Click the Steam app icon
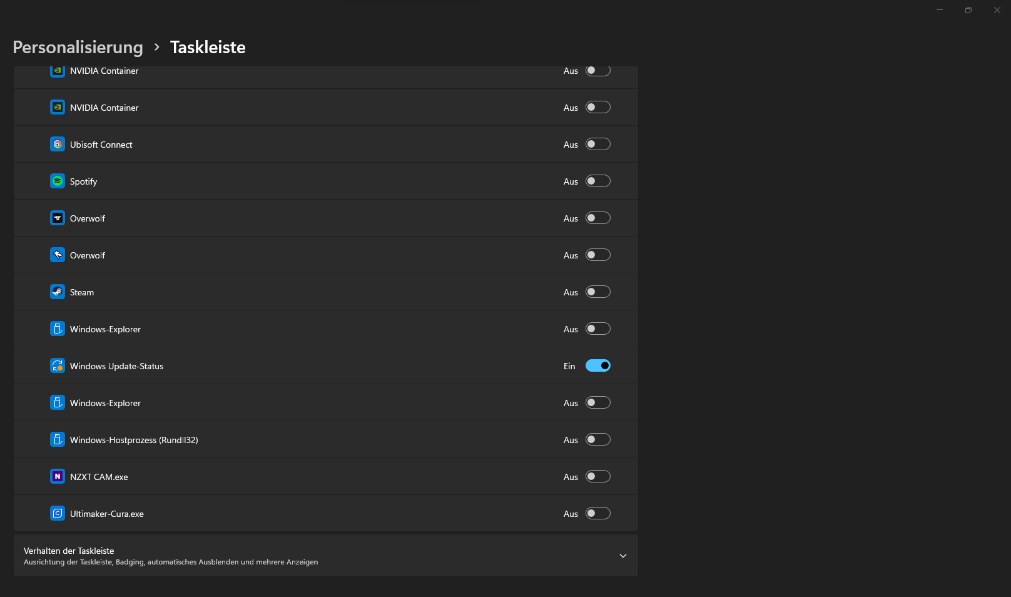 click(x=58, y=292)
